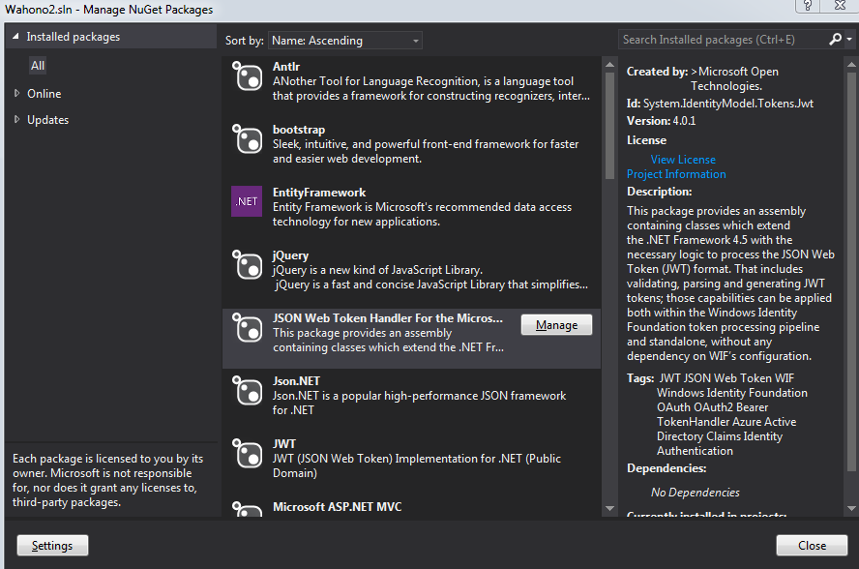Click the search magnifier icon
This screenshot has width=859, height=569.
[x=836, y=40]
